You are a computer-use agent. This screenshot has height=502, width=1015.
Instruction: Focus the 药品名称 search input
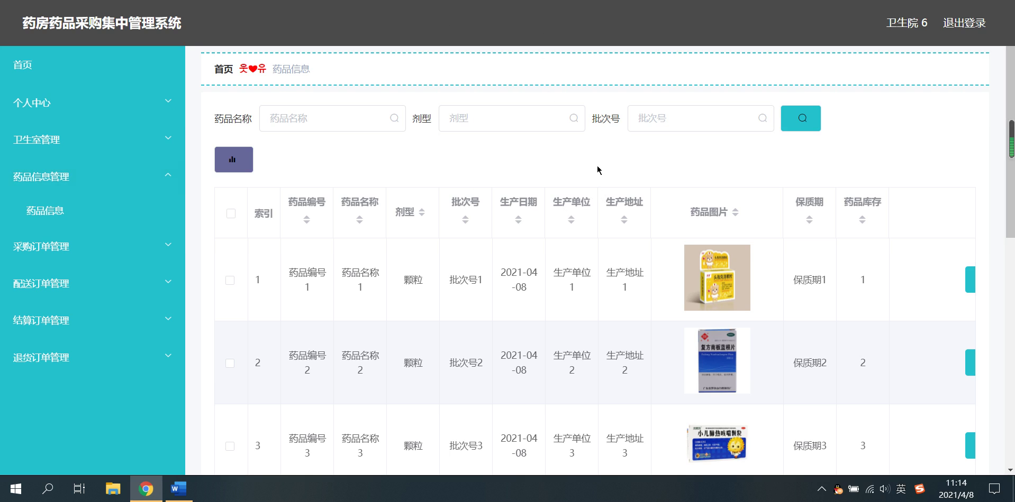[332, 118]
